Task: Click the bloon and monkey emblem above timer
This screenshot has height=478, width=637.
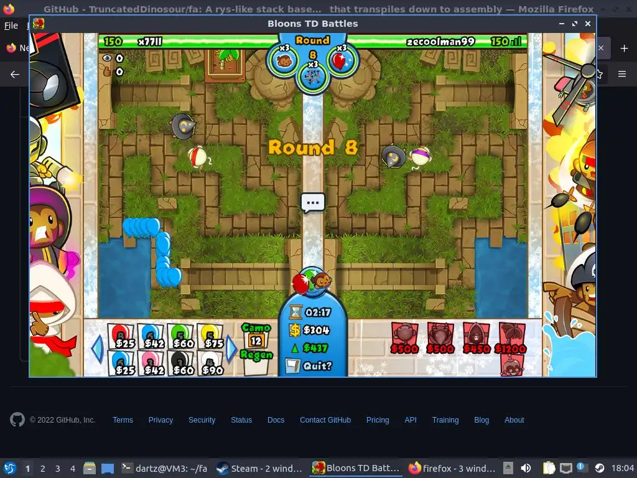Action: 312,281
